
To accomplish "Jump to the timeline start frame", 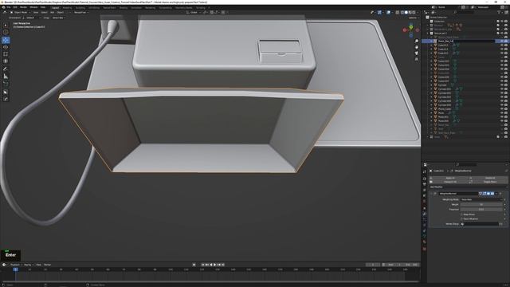I will (x=202, y=265).
